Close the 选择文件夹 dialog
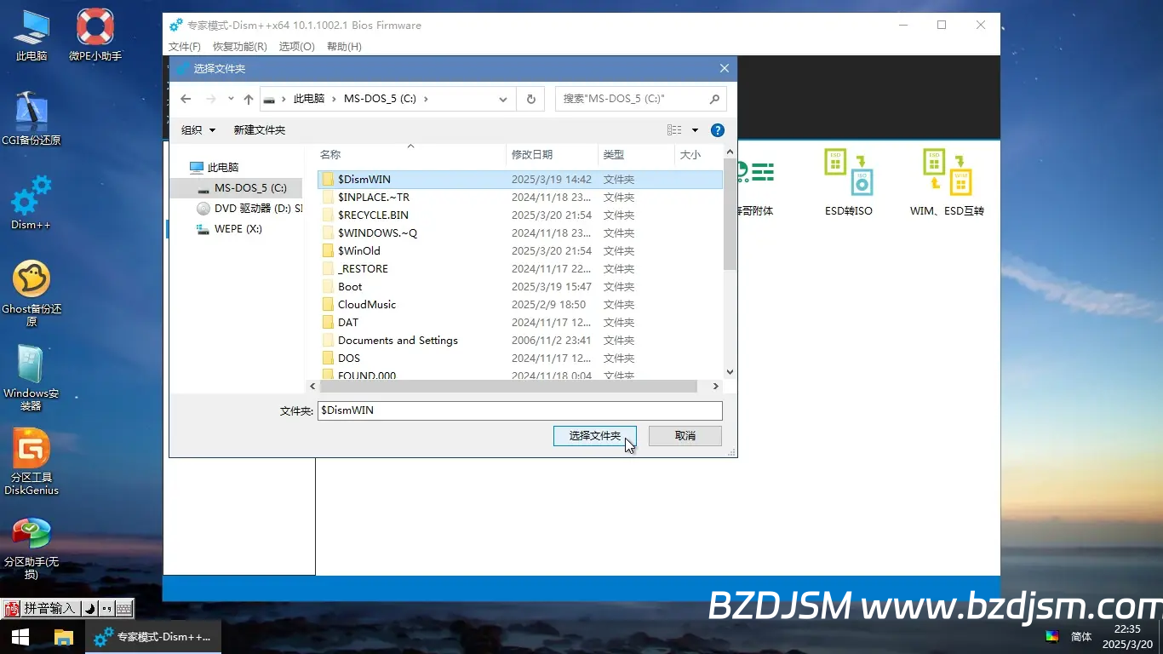The height and width of the screenshot is (654, 1163). coord(725,68)
